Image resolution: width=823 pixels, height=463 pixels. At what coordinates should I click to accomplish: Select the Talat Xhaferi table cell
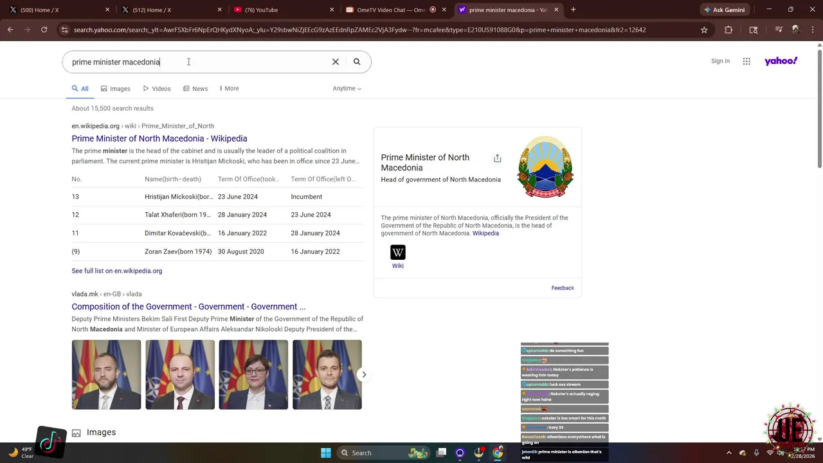[177, 215]
